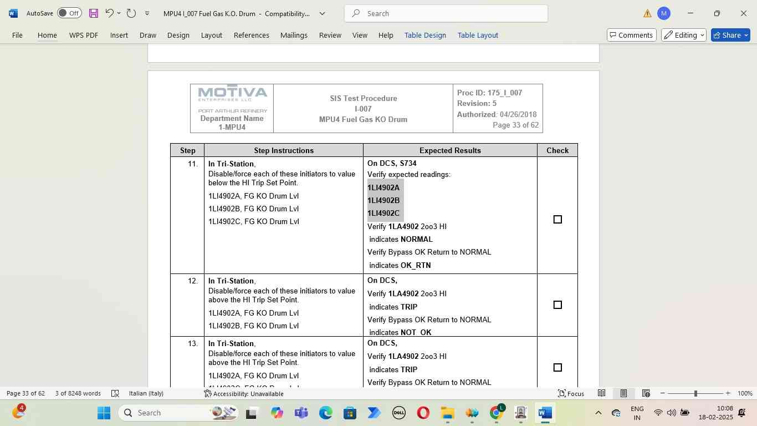757x426 pixels.
Task: Open Google Chrome from taskbar
Action: pos(497,413)
